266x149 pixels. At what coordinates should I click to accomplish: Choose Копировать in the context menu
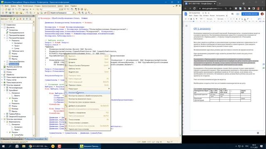coord(88,59)
